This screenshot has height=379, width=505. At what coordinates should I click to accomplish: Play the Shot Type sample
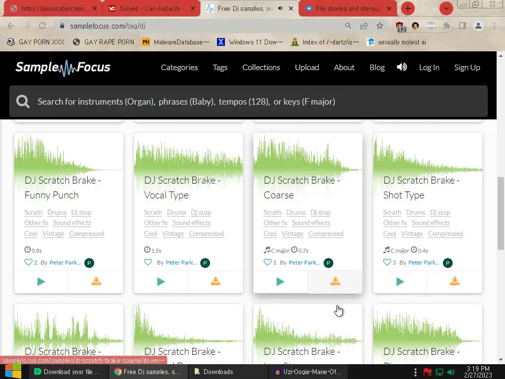click(400, 282)
